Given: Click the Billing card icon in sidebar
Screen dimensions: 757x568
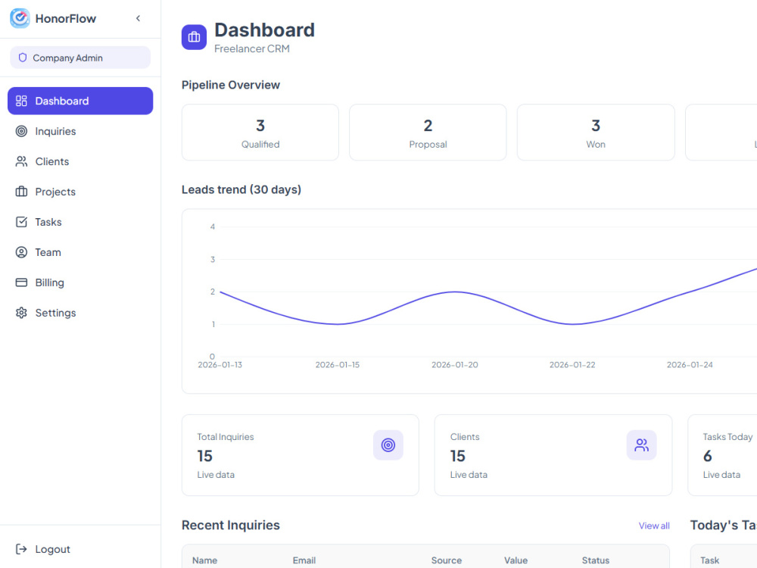Looking at the screenshot, I should click(x=21, y=282).
